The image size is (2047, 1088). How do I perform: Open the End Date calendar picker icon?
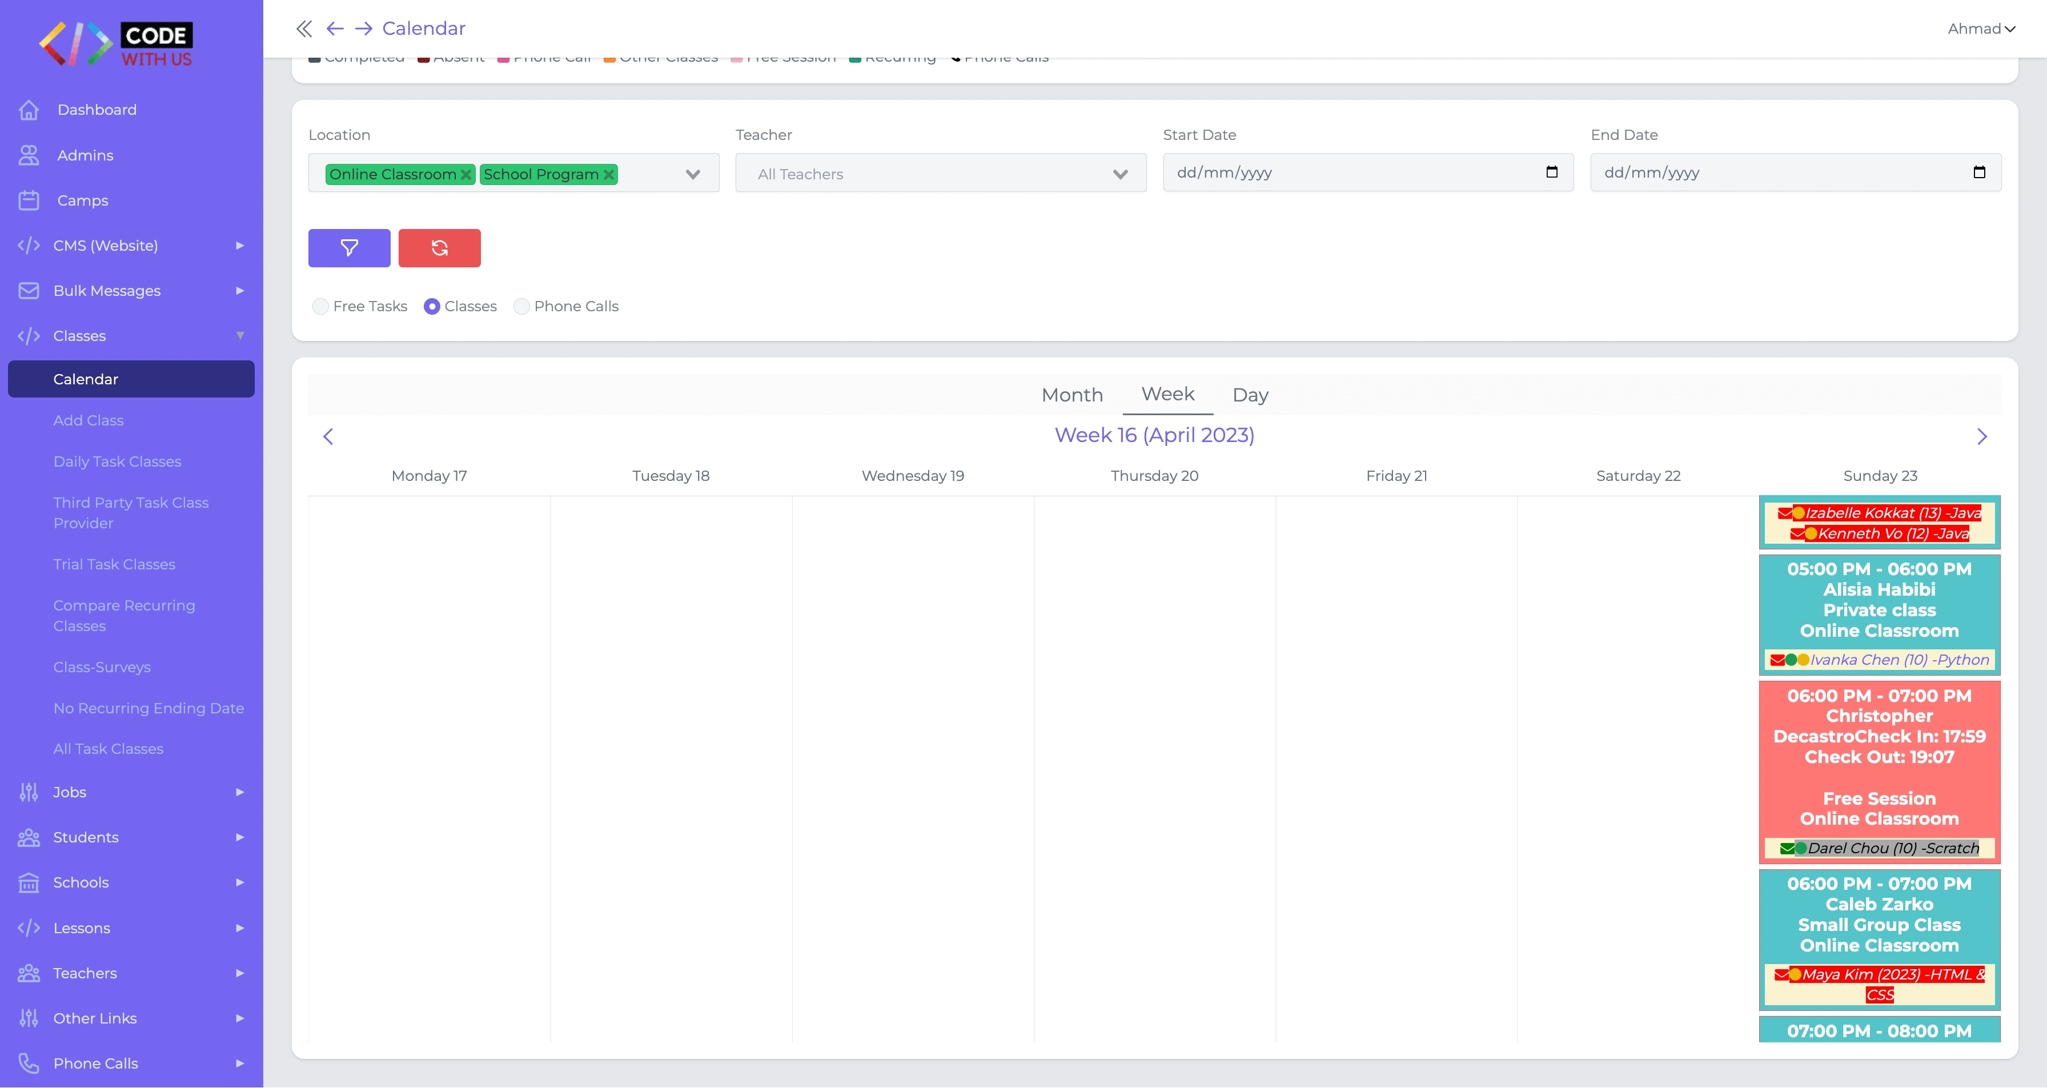[1978, 172]
